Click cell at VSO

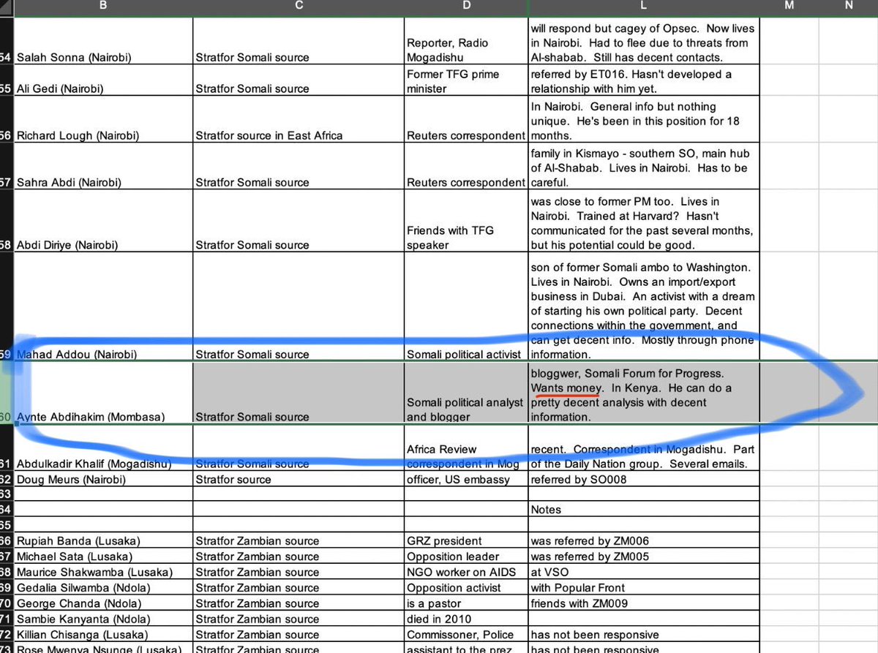pyautogui.click(x=643, y=573)
